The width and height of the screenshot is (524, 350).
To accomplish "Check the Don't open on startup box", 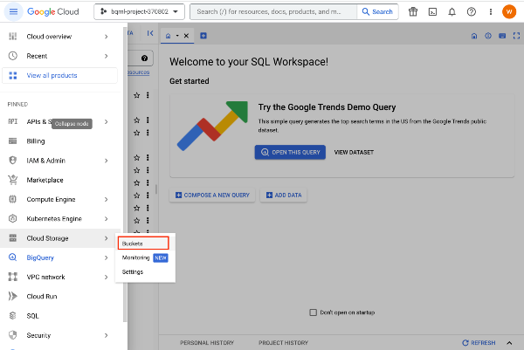I will (314, 312).
